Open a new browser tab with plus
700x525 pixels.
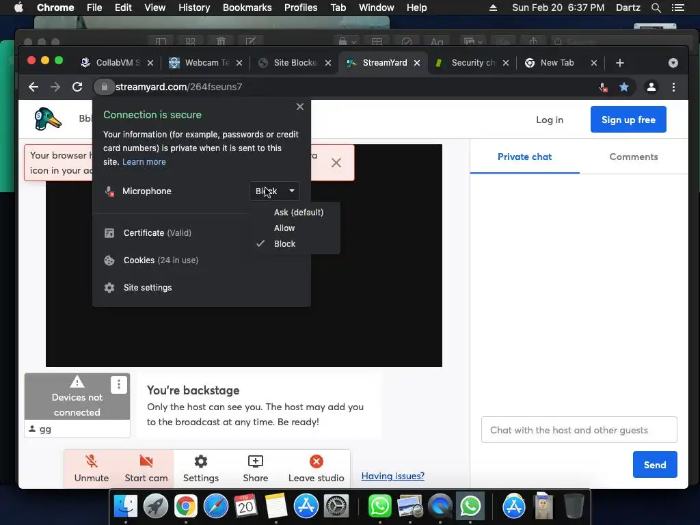(x=619, y=63)
